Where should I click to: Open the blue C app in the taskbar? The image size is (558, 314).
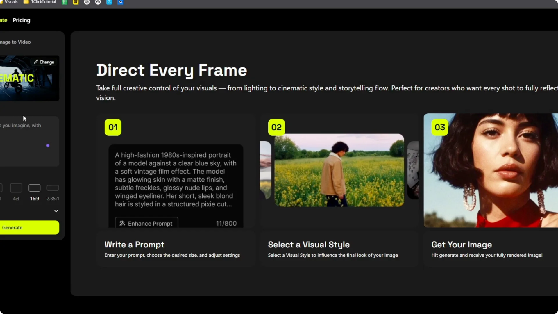(x=109, y=2)
